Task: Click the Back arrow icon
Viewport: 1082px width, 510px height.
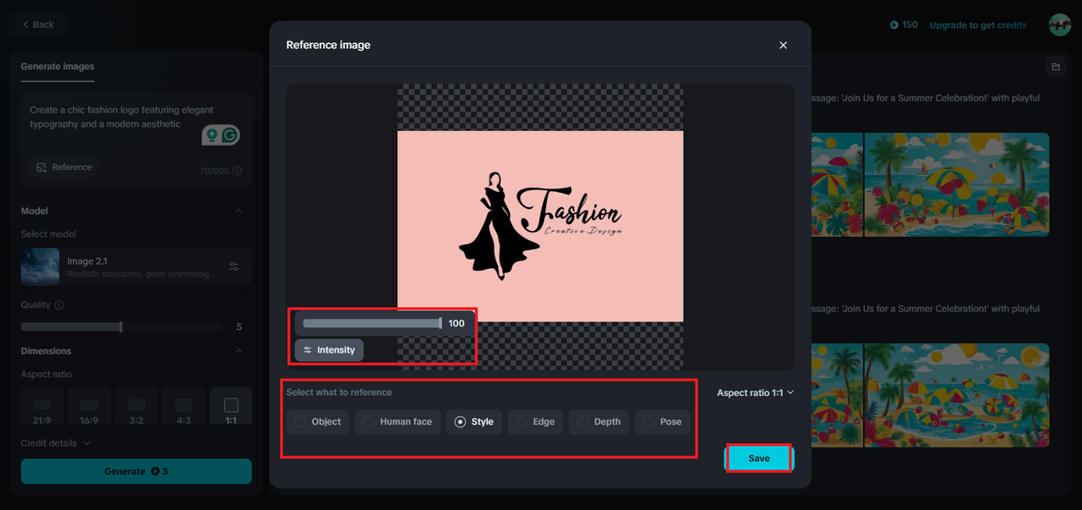Action: coord(25,25)
